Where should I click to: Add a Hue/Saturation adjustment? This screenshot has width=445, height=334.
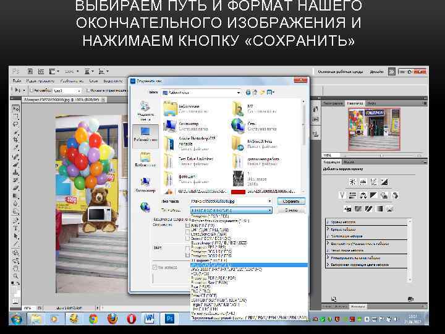pos(352,195)
